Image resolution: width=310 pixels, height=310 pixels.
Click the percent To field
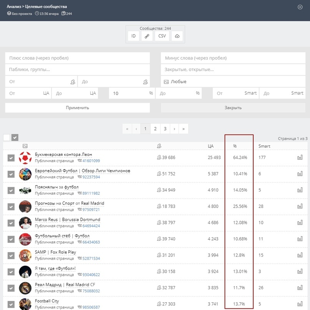tap(179, 93)
